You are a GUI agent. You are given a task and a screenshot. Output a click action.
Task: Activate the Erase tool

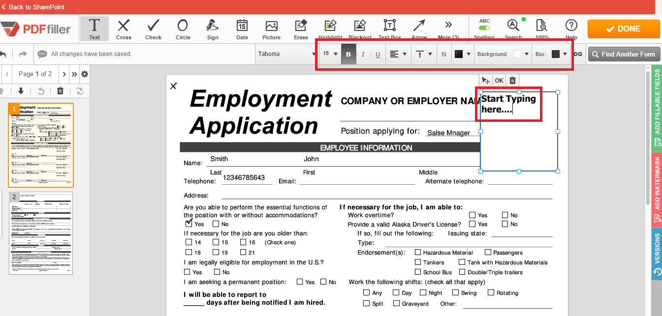(x=301, y=29)
